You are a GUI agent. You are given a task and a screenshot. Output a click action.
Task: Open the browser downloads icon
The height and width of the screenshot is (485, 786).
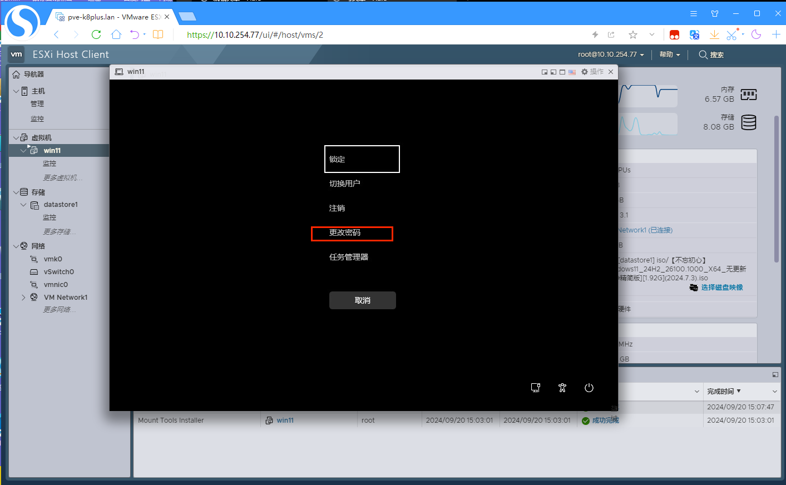(714, 34)
